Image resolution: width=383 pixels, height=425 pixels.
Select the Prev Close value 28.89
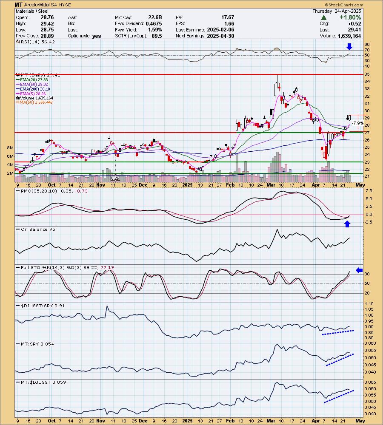[47, 36]
